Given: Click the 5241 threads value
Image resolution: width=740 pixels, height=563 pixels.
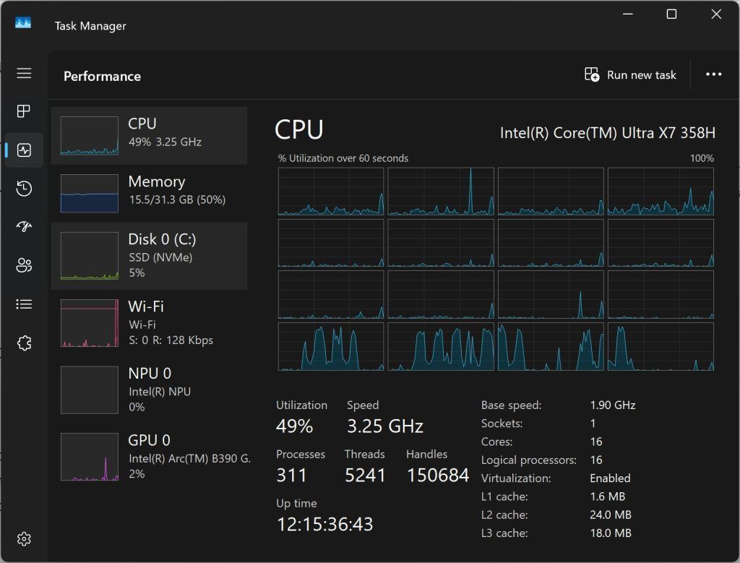Looking at the screenshot, I should tap(365, 476).
